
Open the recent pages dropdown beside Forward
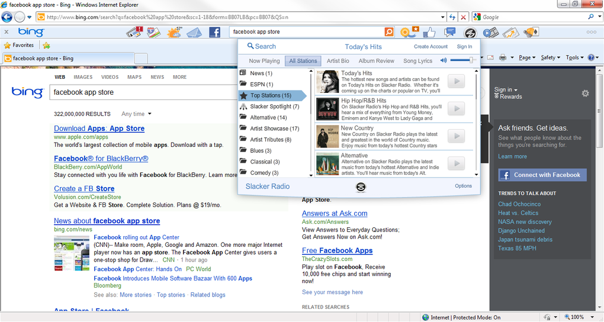click(29, 17)
